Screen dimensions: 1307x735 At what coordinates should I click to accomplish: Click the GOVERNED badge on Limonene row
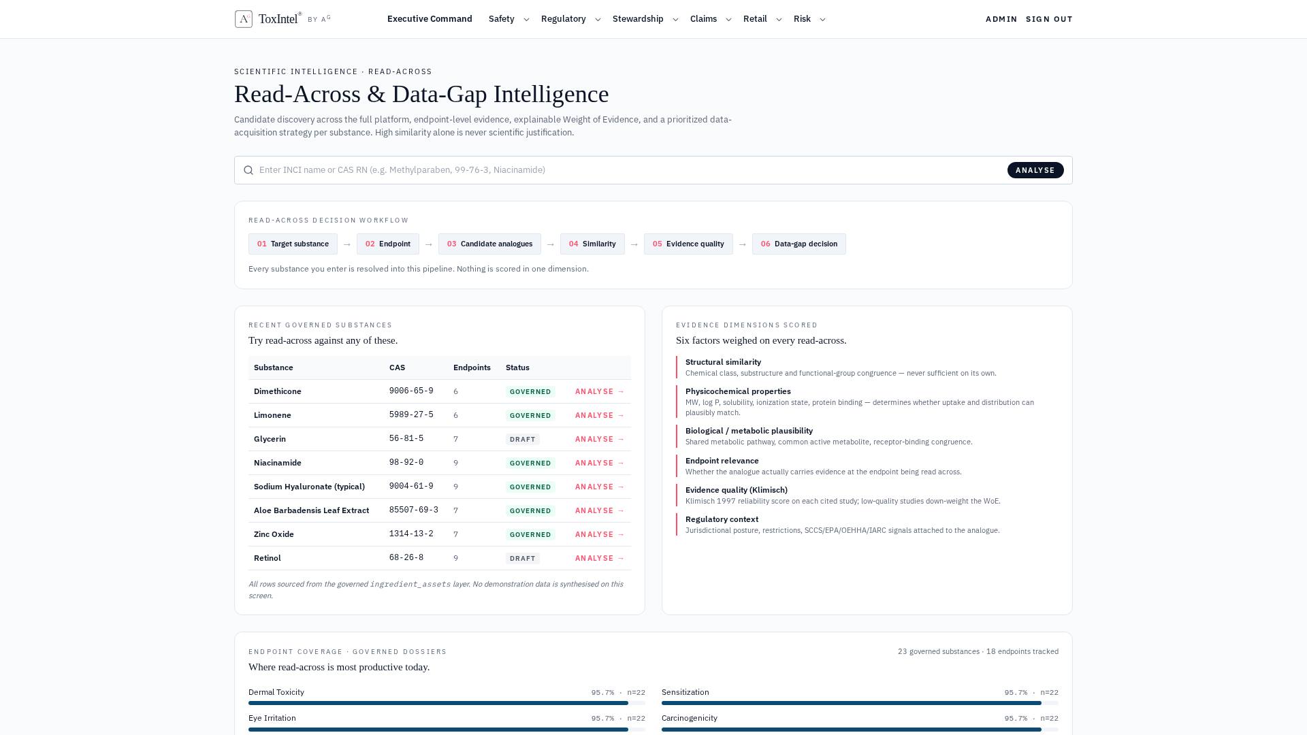[x=530, y=416]
